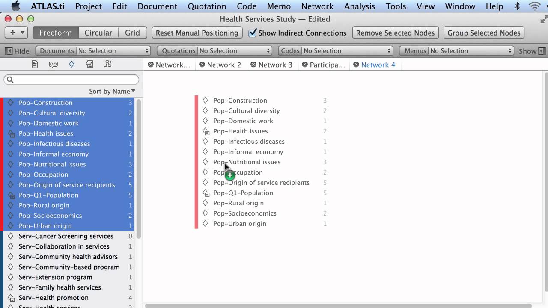Click the Serv-Health promotion code icon in sidebar

click(11, 298)
